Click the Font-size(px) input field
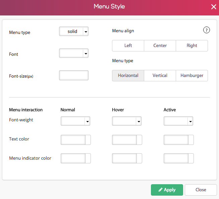219x199 pixels. 74,75
